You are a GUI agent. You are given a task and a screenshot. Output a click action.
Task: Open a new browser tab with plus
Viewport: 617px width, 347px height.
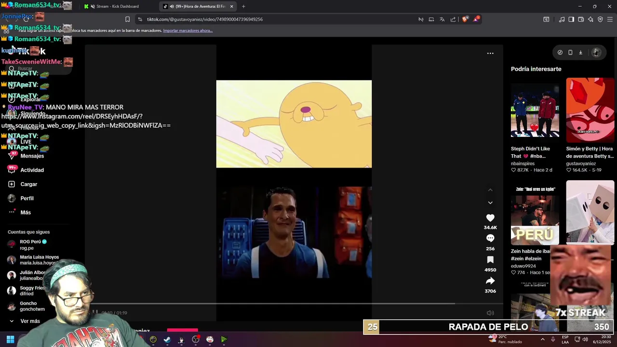pyautogui.click(x=243, y=6)
